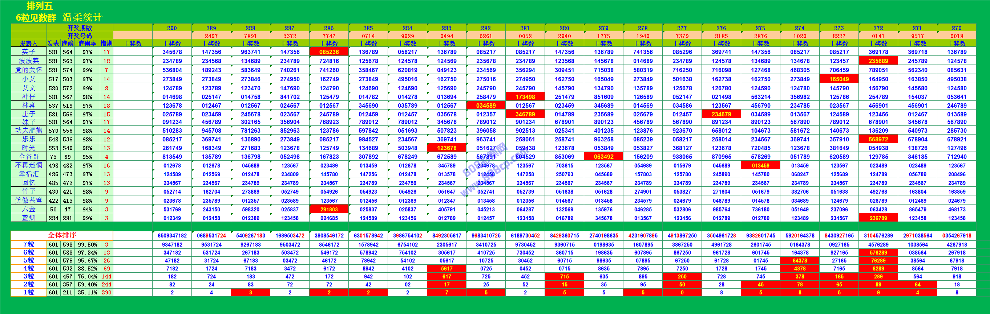The height and width of the screenshot is (314, 990).
Task: Click the 发表人 column header
Action: tap(28, 43)
